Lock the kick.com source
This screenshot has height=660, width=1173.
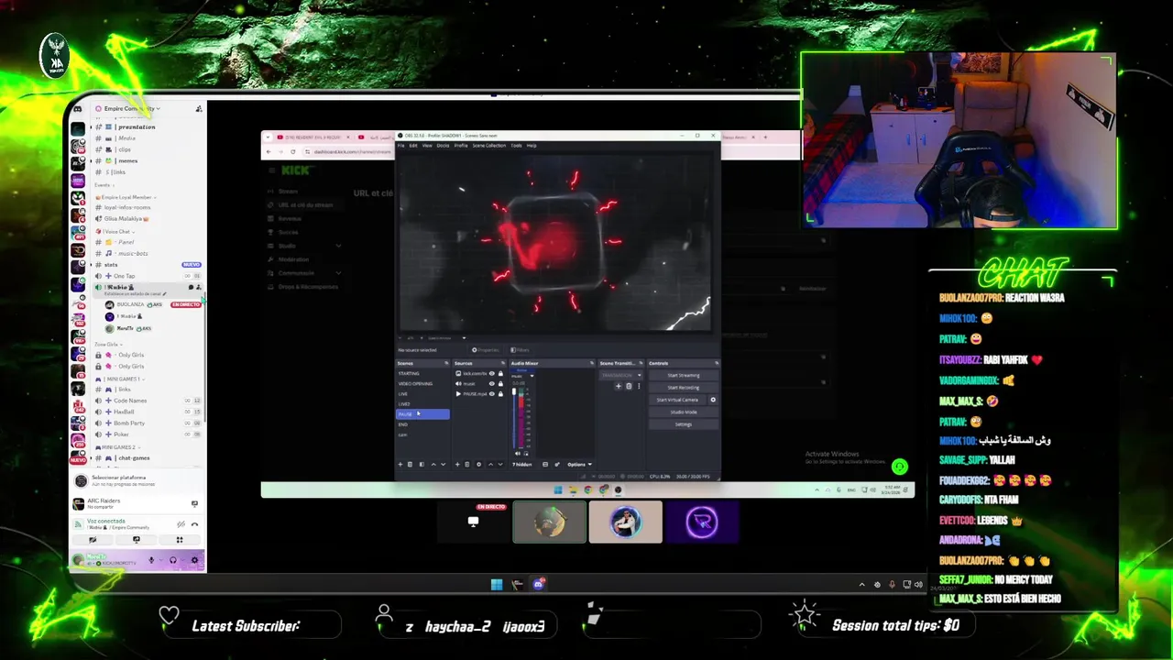point(500,373)
